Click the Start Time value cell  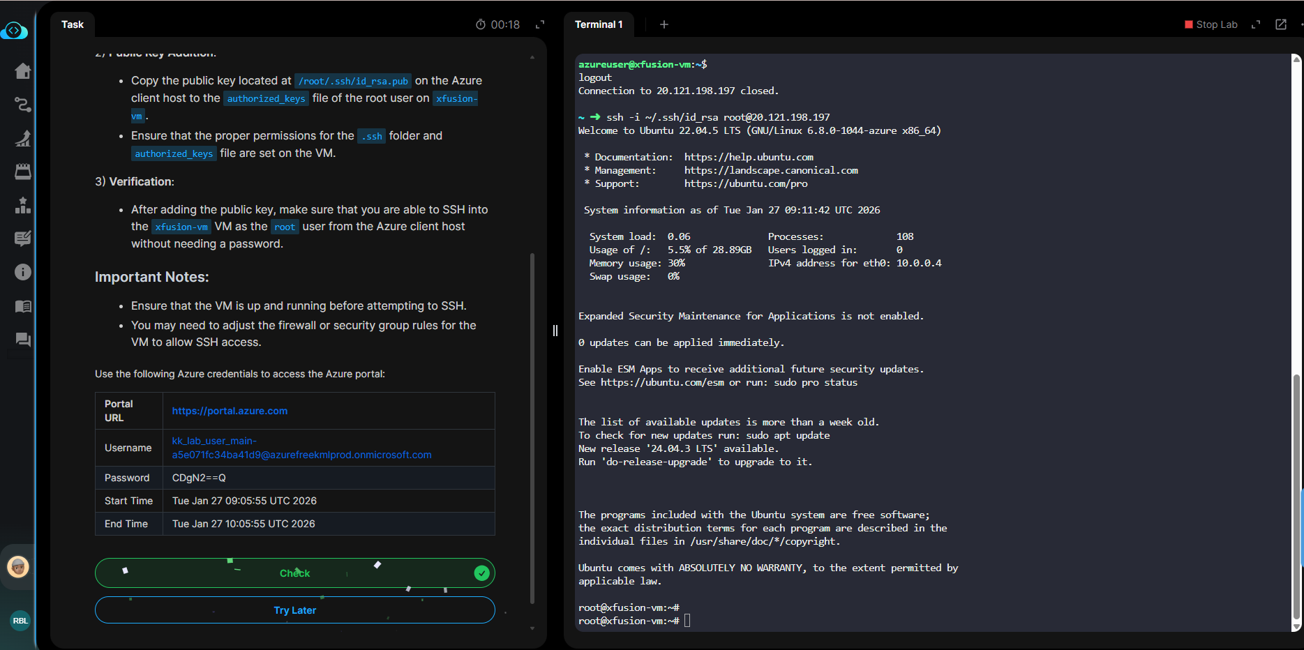pyautogui.click(x=329, y=501)
